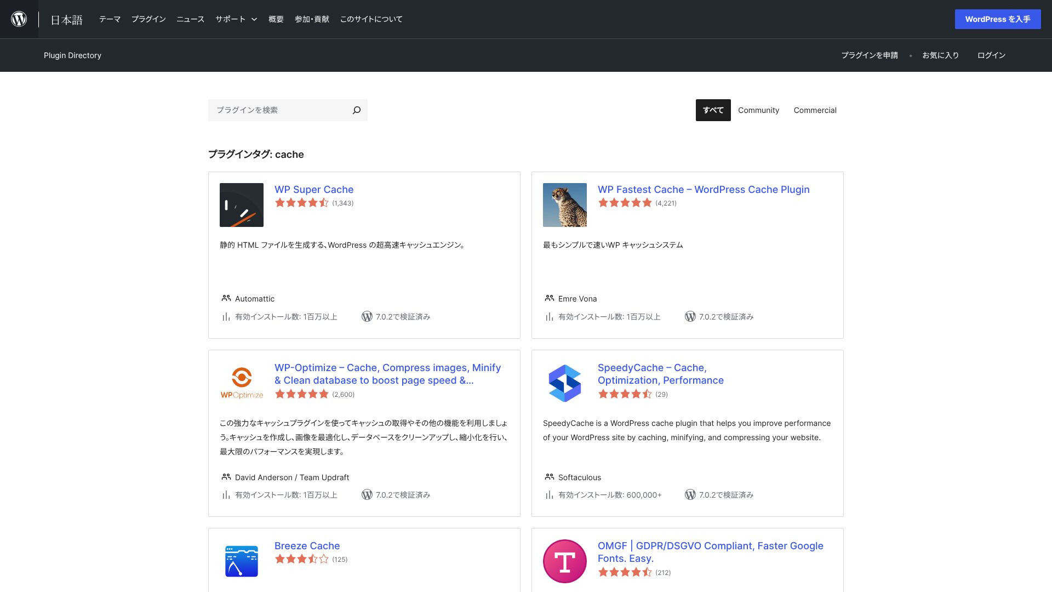Click installs chart icon in WP Super Cache card
Screen dimensions: 1052x592
(226, 317)
